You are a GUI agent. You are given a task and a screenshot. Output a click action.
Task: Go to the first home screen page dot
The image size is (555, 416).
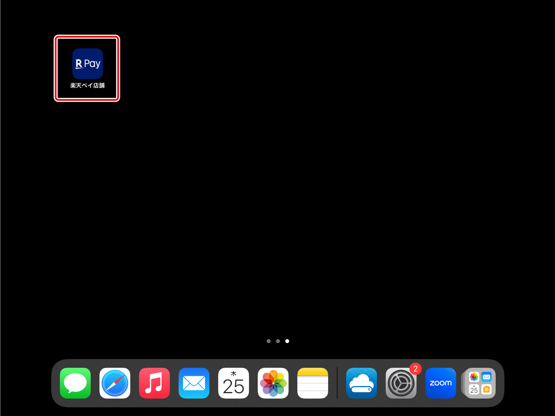click(x=269, y=341)
